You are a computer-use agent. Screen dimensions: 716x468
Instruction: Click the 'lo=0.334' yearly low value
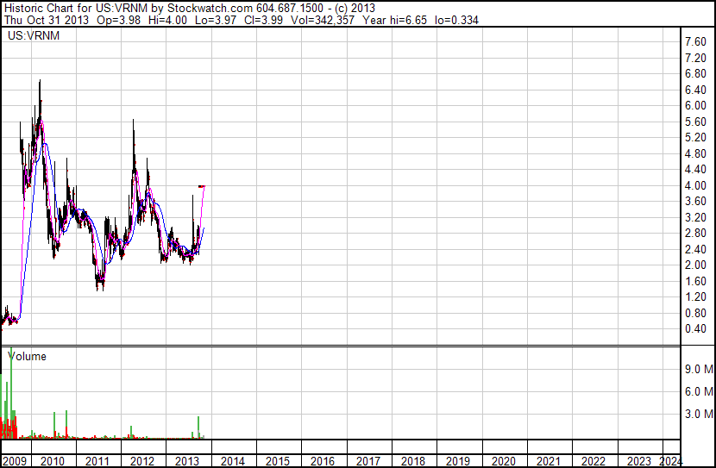[456, 20]
